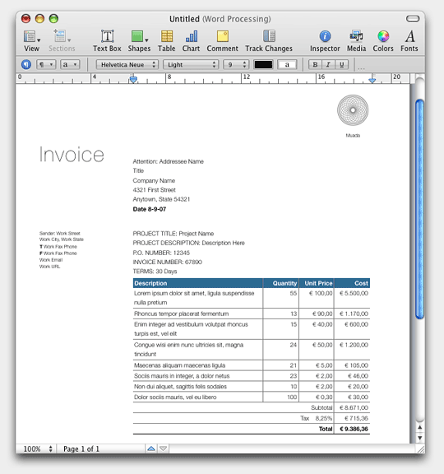Click the text background color well
444x474 pixels.
pos(287,64)
